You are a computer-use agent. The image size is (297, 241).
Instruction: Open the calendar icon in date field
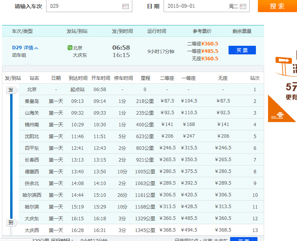(243, 6)
